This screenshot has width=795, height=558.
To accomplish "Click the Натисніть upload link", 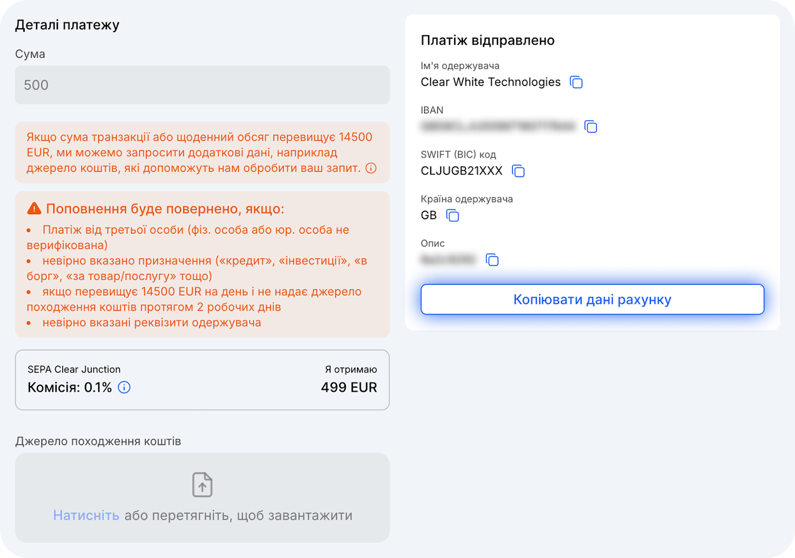I will (86, 515).
